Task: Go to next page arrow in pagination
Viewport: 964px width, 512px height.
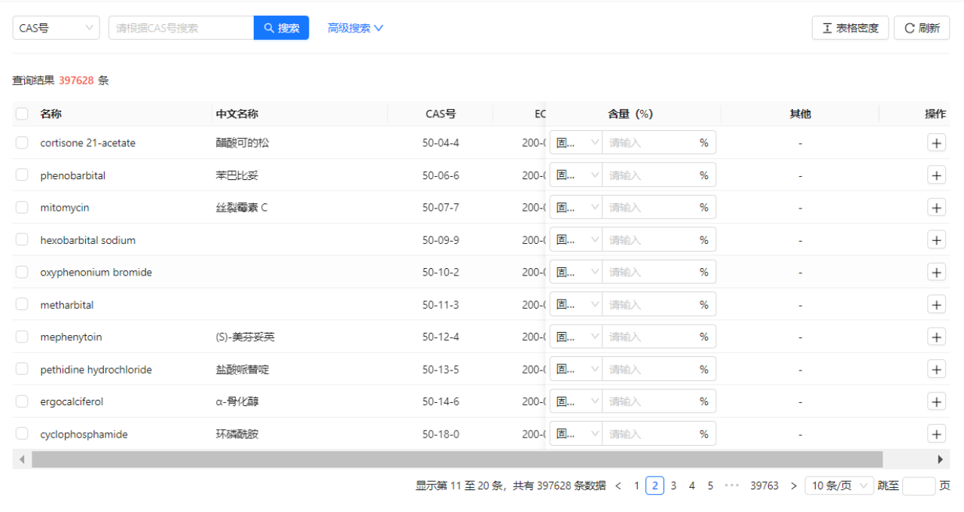Action: click(x=793, y=486)
